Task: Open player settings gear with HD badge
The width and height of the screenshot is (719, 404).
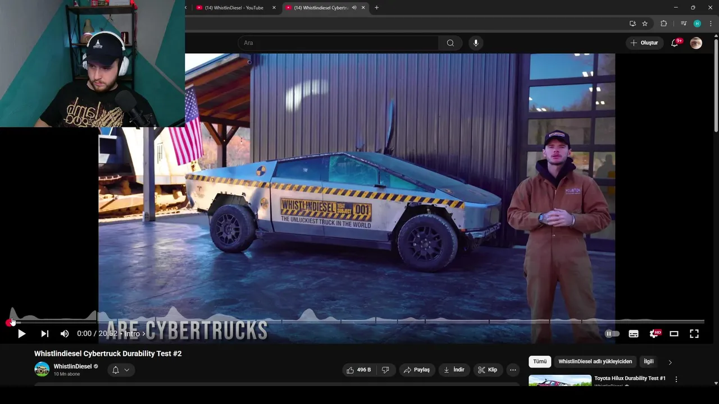Action: [x=654, y=334]
